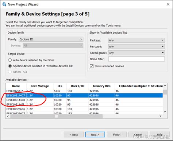
Task: Select device row EP3C10E144C8
Action: 84,100
